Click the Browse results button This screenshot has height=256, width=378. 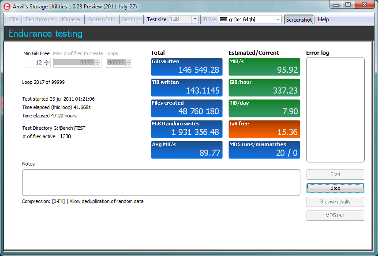click(335, 202)
